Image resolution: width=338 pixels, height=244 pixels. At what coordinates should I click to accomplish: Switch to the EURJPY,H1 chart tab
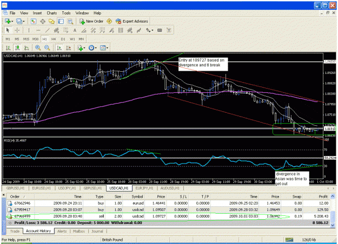pos(144,188)
